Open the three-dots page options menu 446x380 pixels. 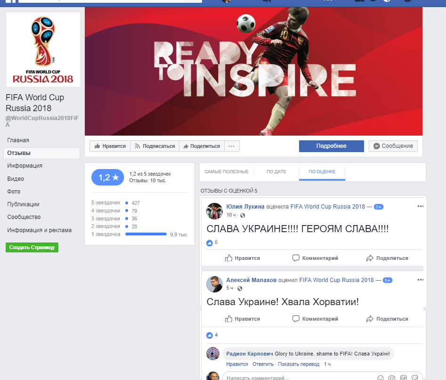[232, 146]
